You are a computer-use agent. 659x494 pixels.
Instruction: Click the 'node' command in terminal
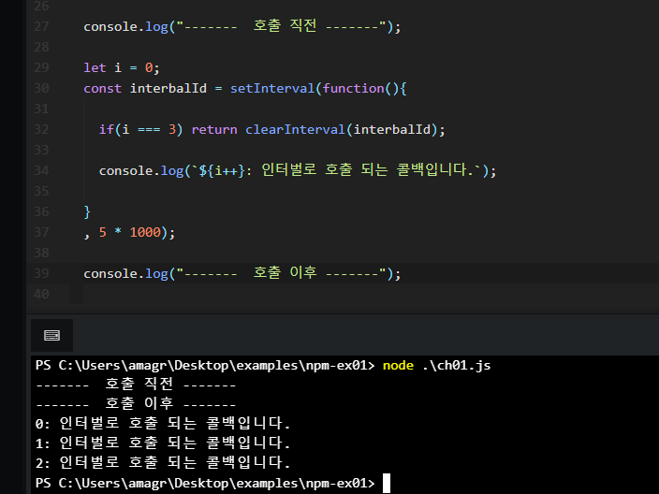pos(398,366)
